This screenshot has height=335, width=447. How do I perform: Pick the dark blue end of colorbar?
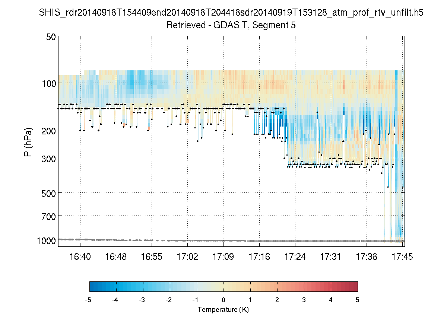click(92, 286)
